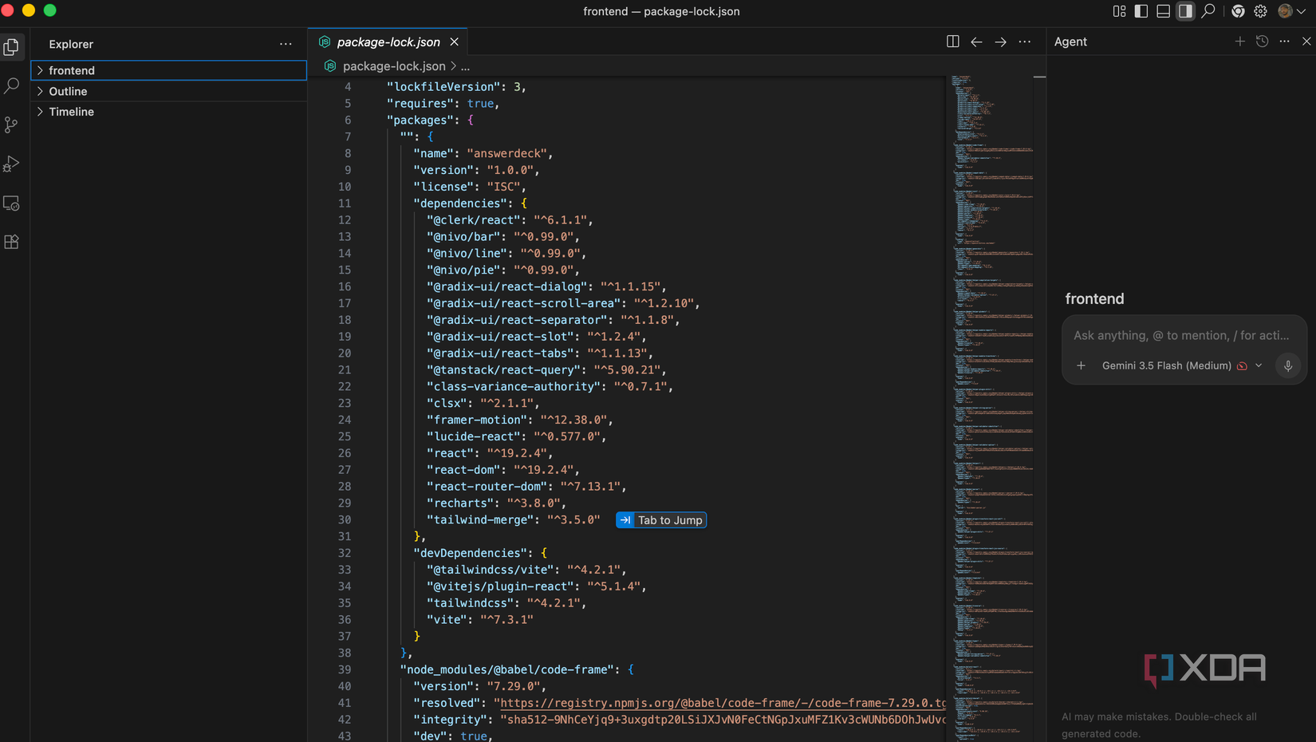Click the "devDependencies" key
The width and height of the screenshot is (1316, 742).
point(473,553)
